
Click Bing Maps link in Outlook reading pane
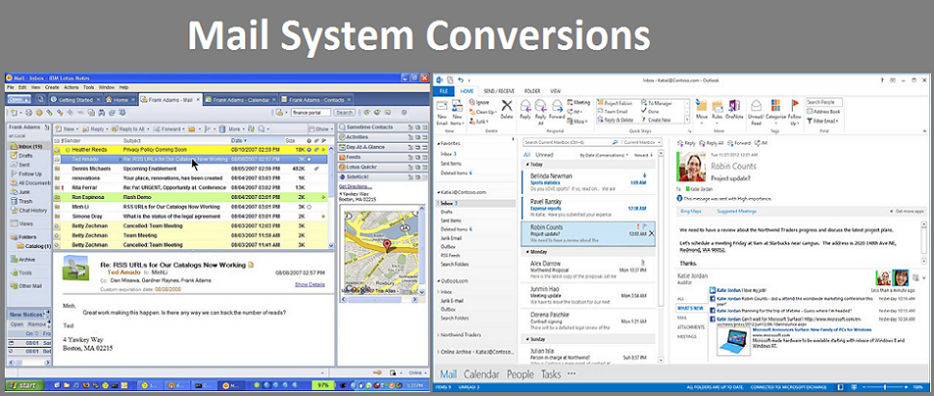coord(691,211)
